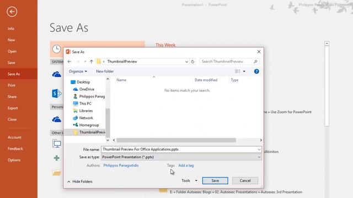Select Network in the navigation tree
Viewport: 353px width, 198px height.
click(x=86, y=118)
